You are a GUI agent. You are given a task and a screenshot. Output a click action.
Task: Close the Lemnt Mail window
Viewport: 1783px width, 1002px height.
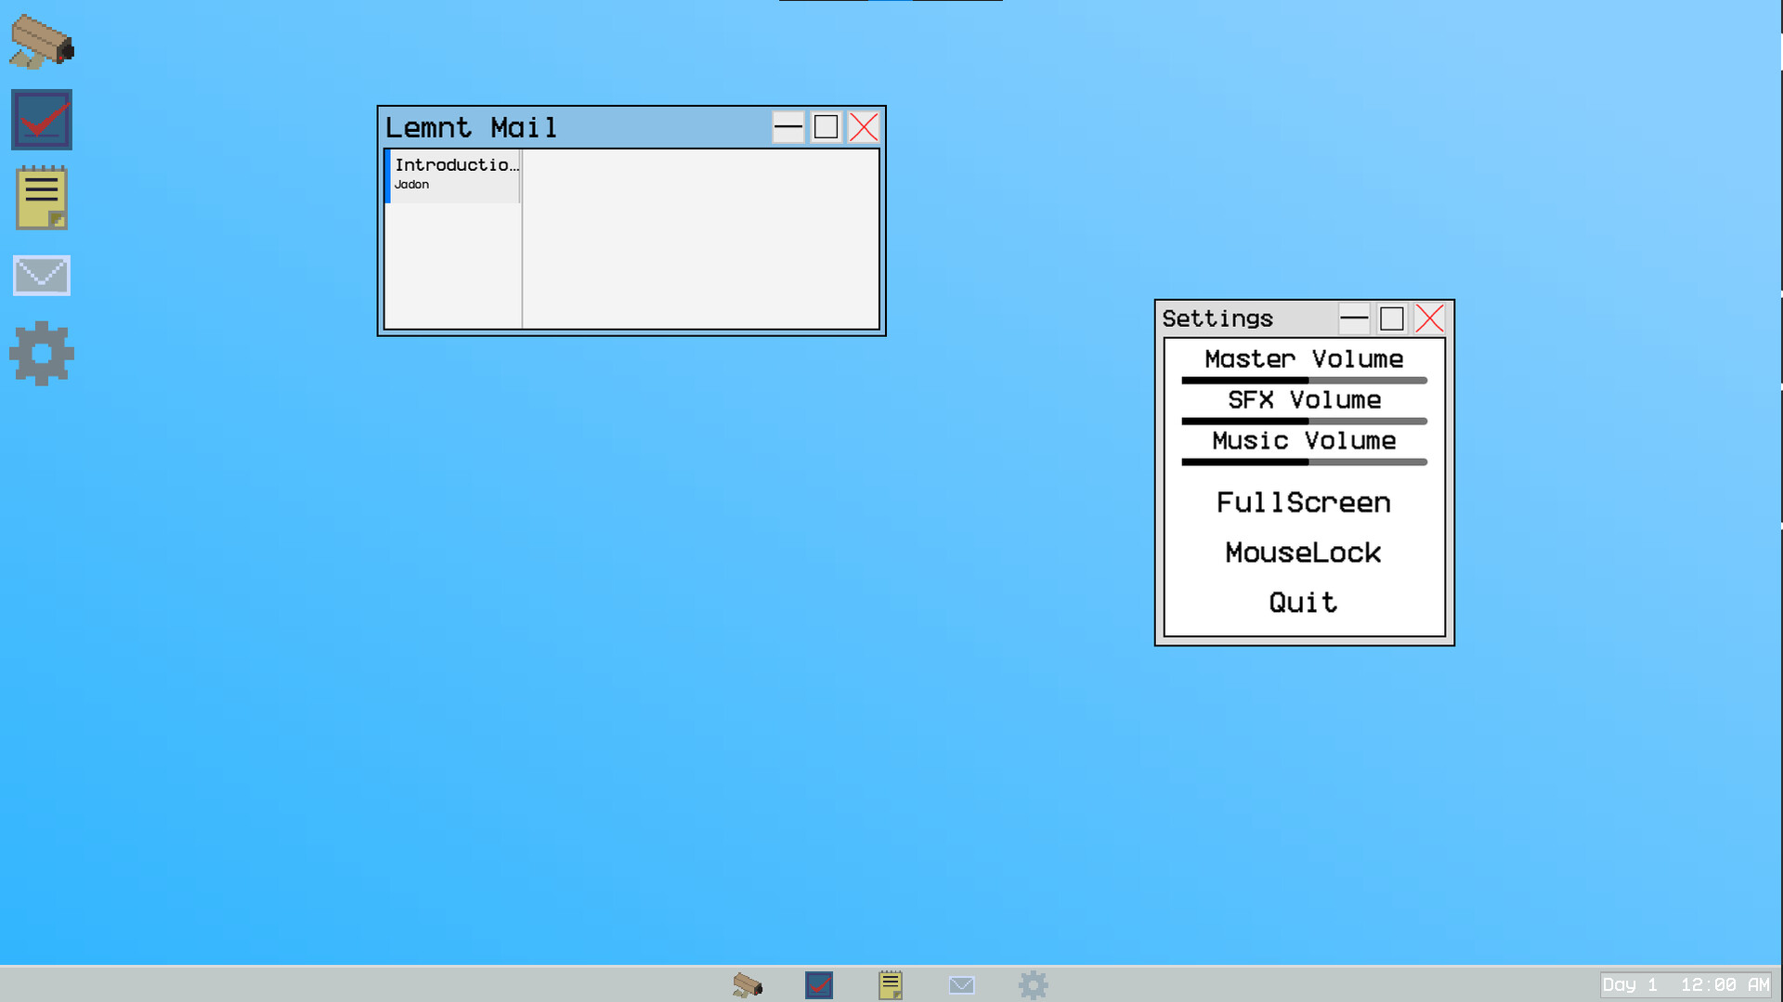pos(864,127)
